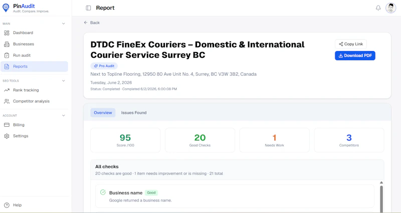The width and height of the screenshot is (401, 213).
Task: Open the user avatar menu
Action: point(391,8)
